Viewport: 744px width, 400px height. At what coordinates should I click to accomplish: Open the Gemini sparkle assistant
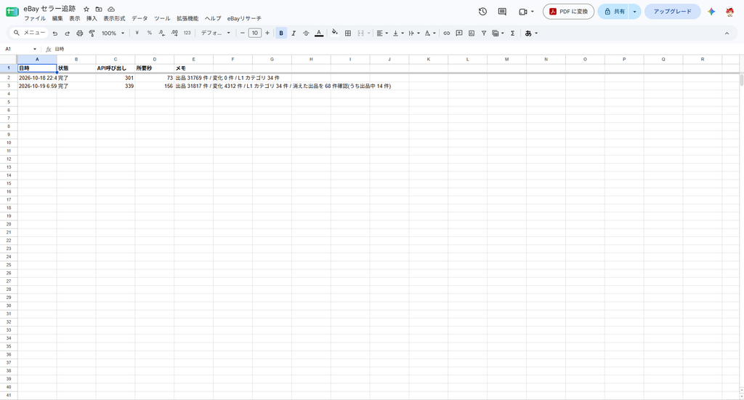tap(711, 12)
